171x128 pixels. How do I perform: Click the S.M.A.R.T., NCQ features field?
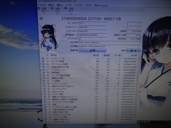coord(110,46)
